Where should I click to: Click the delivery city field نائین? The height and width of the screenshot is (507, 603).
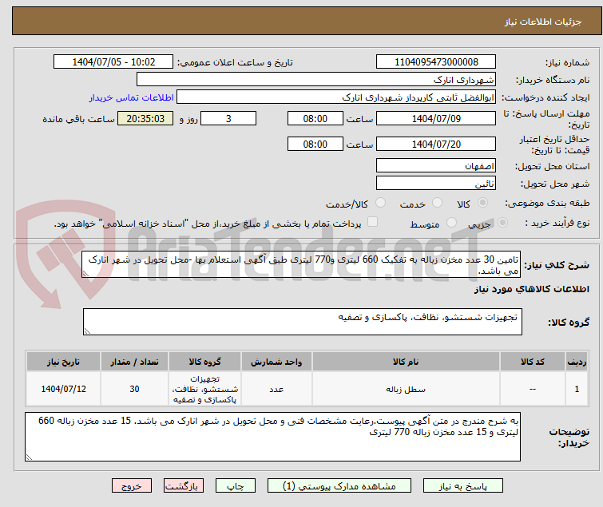point(436,184)
